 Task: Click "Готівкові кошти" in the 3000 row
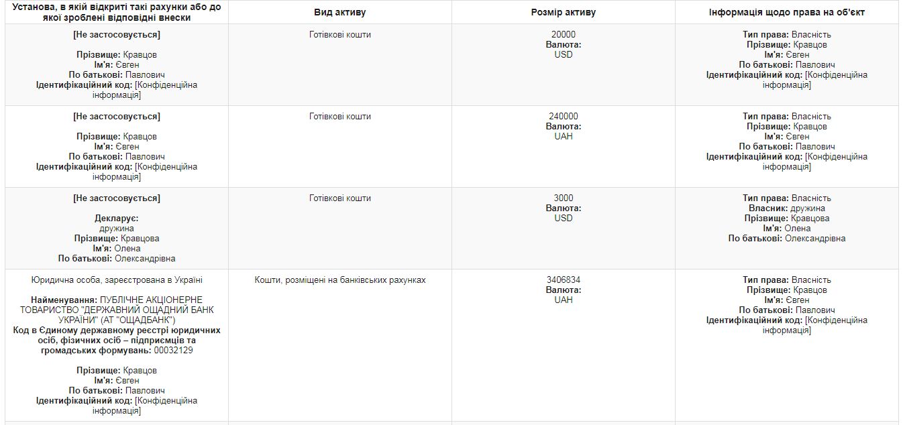pyautogui.click(x=339, y=198)
